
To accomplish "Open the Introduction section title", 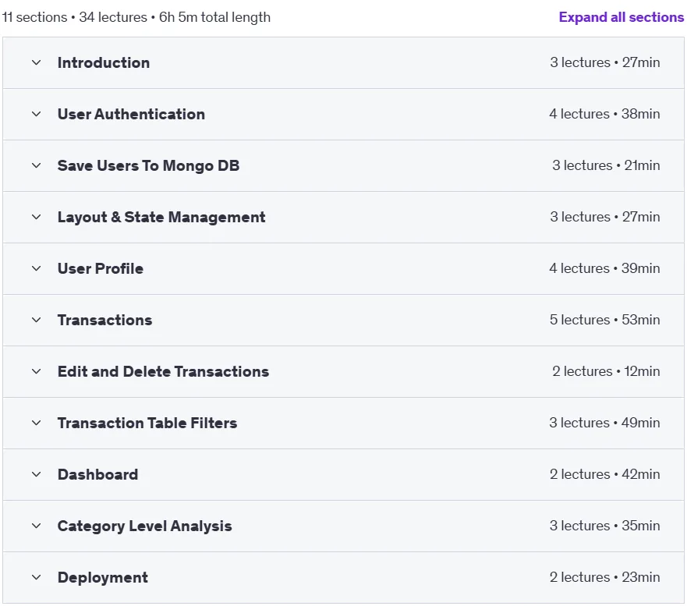I will [104, 62].
